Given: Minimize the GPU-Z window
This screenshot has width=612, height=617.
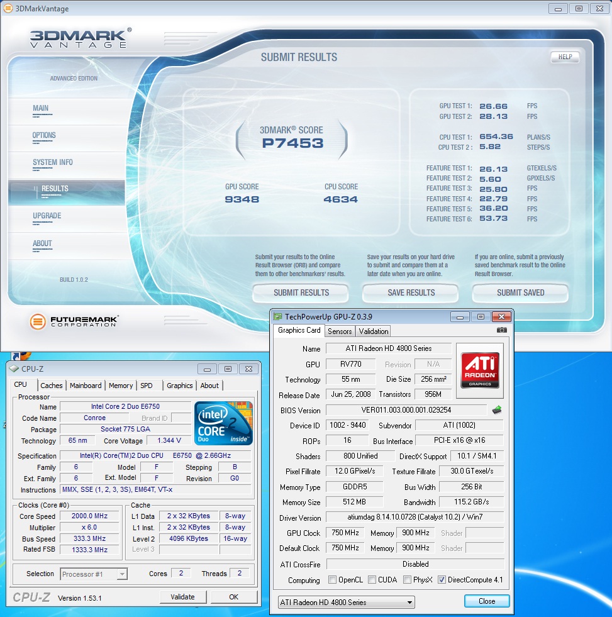Looking at the screenshot, I should tap(460, 317).
